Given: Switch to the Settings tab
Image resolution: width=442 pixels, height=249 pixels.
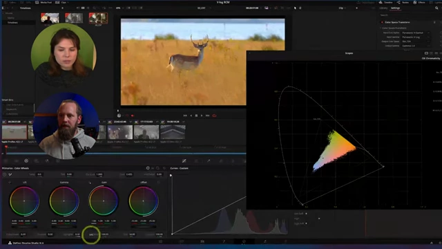Looking at the screenshot, I should 395,8.
